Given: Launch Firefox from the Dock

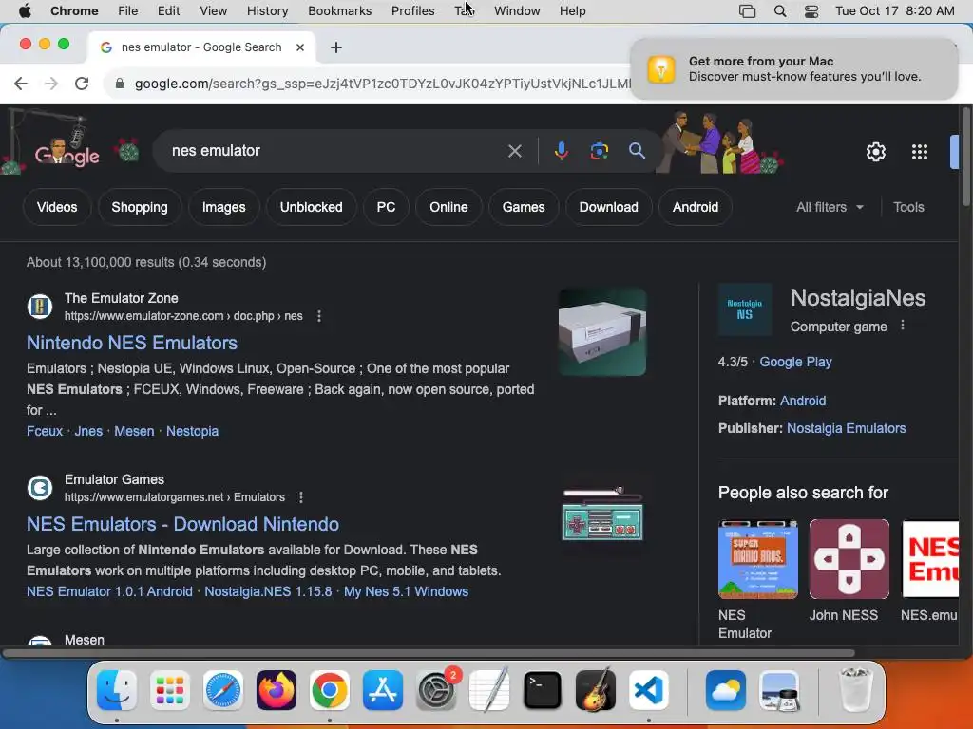Looking at the screenshot, I should [277, 690].
